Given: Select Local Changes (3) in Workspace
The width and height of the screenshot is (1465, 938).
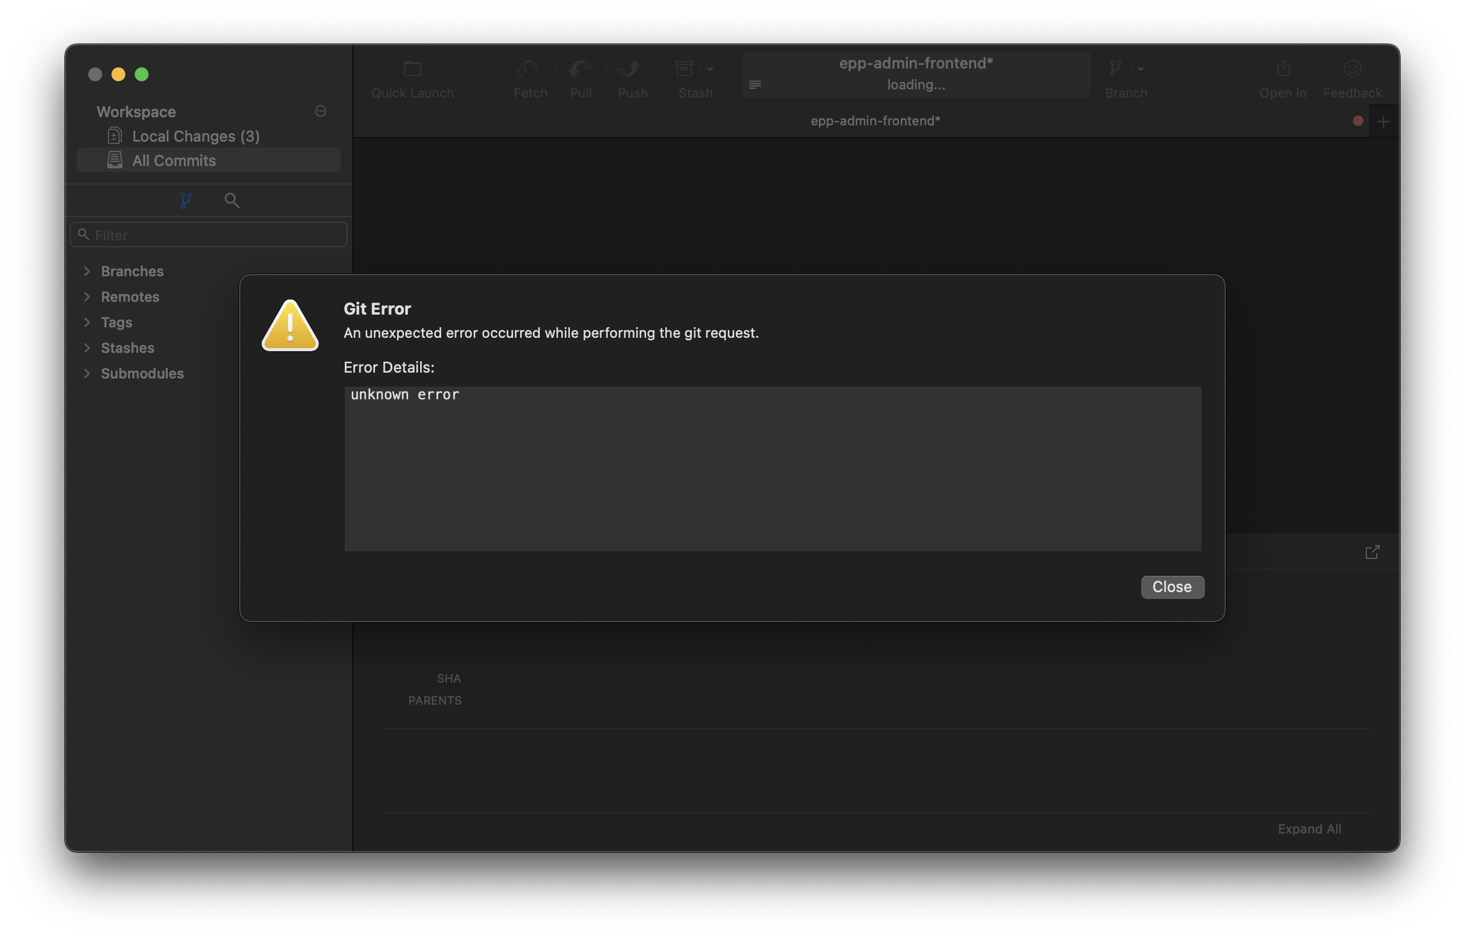Looking at the screenshot, I should (x=208, y=136).
